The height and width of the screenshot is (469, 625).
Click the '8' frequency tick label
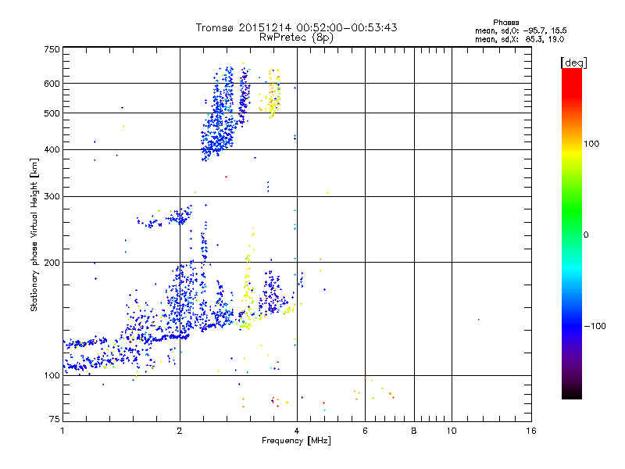(x=414, y=431)
